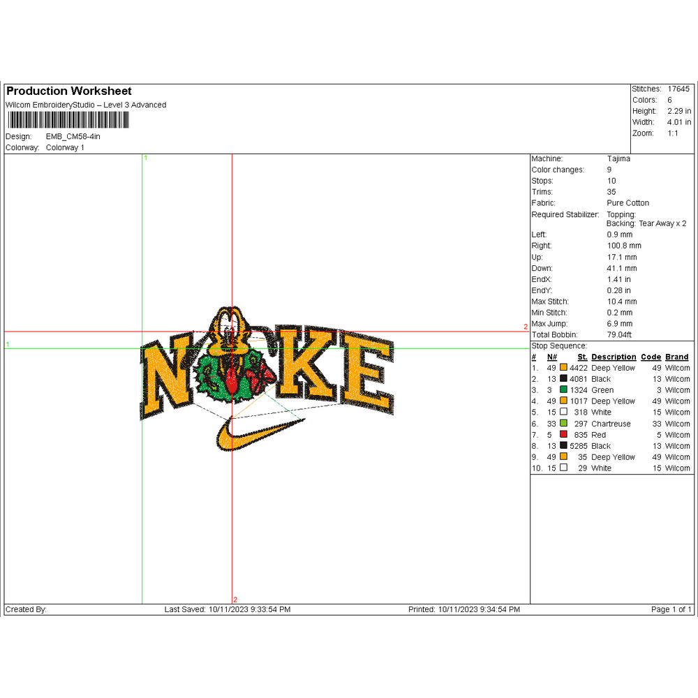
Task: Click the design barcode above the Design field
Action: (68, 120)
